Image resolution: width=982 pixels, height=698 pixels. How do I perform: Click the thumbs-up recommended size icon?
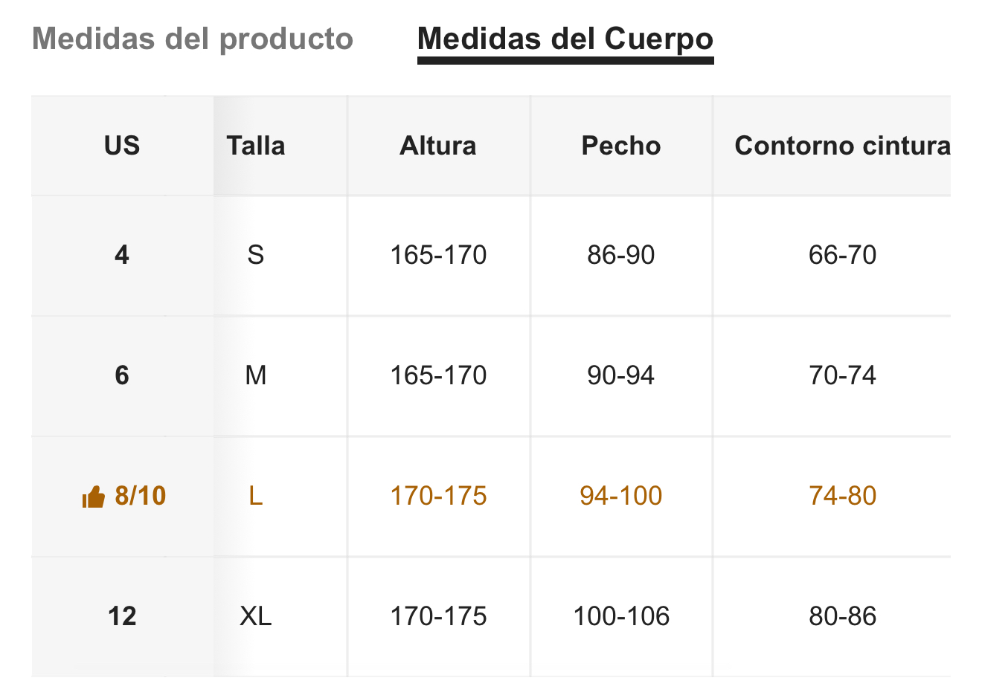click(93, 497)
